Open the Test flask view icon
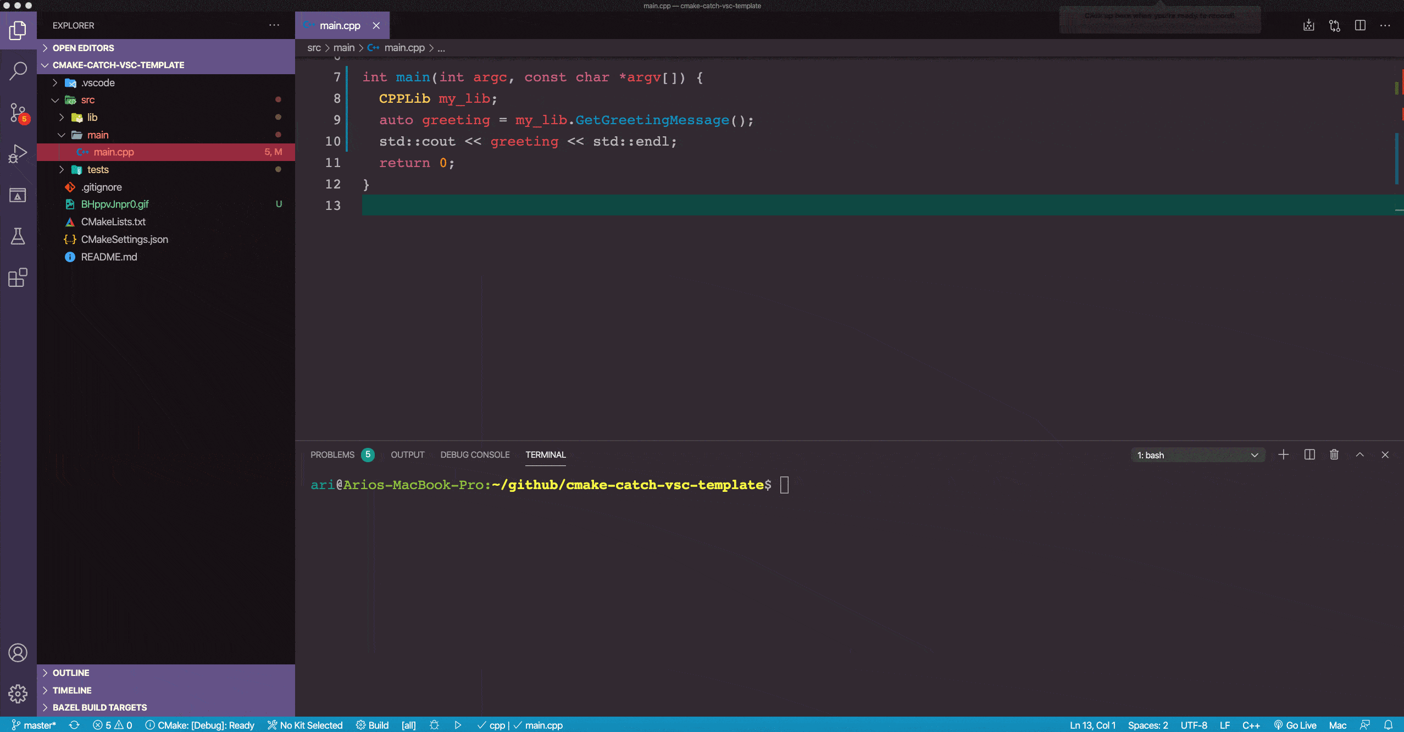 18,236
